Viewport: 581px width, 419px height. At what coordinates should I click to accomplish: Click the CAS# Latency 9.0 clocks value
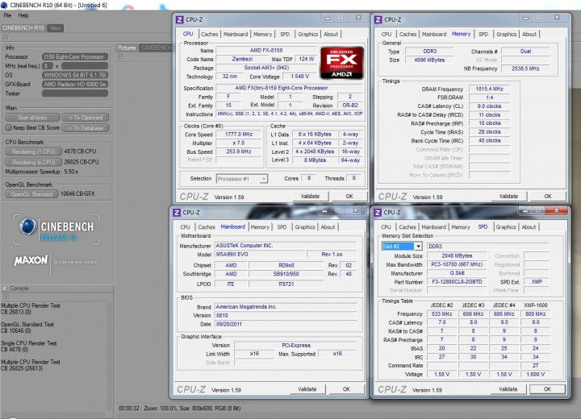(x=489, y=106)
